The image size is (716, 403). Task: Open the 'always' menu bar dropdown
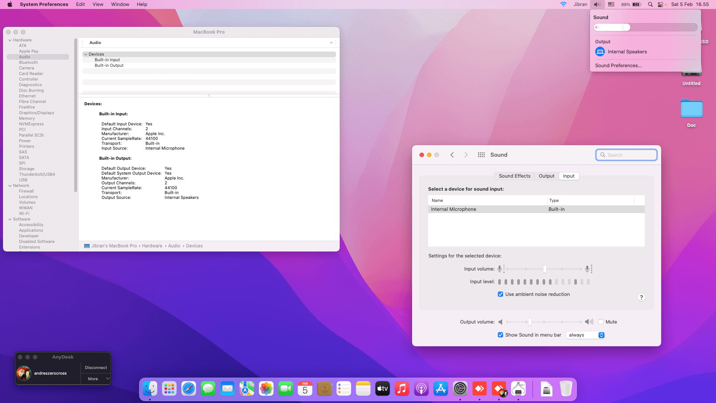pos(585,335)
